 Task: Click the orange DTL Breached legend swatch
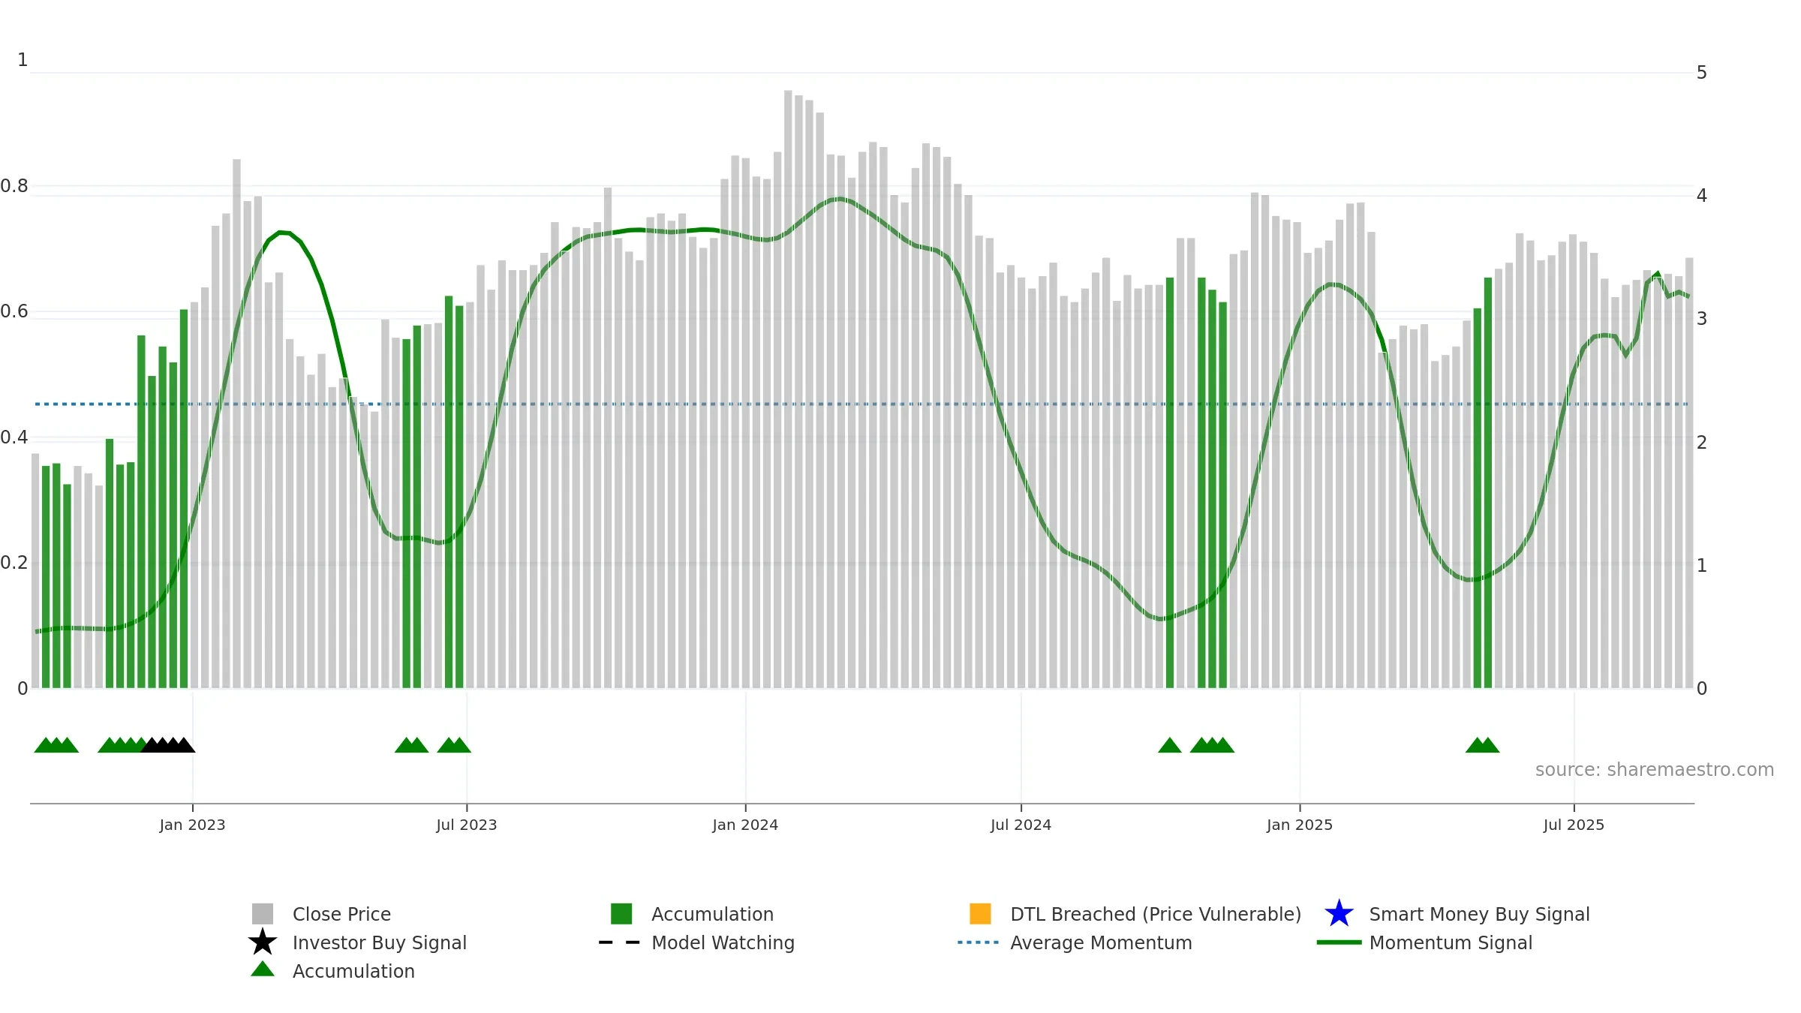click(x=980, y=913)
